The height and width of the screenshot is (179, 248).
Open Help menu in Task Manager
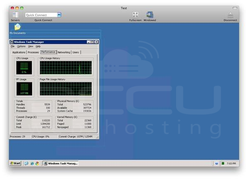[x=38, y=46]
